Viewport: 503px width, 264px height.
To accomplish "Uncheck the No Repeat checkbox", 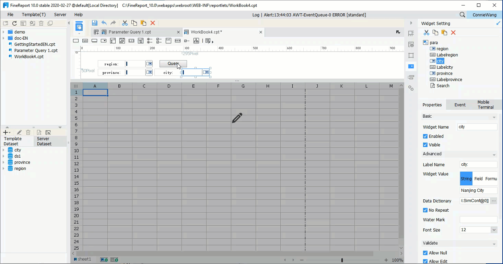I will point(425,210).
